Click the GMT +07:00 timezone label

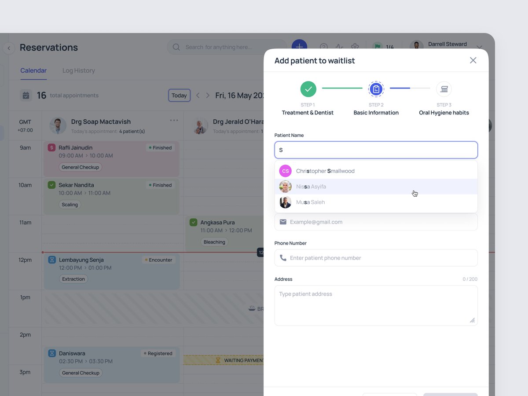25,126
